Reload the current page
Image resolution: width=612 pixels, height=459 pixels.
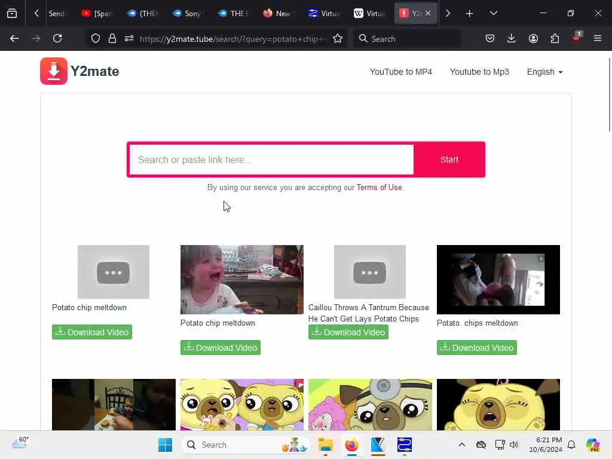[x=57, y=38]
